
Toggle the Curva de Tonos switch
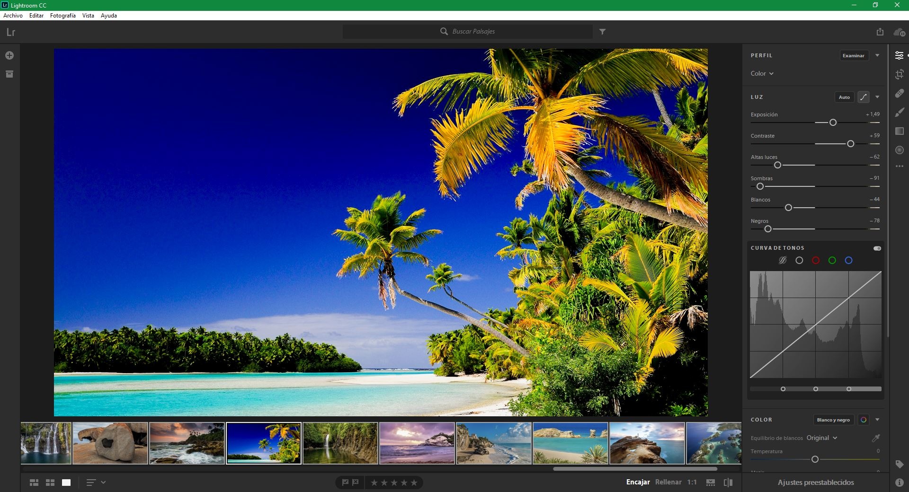click(x=877, y=248)
